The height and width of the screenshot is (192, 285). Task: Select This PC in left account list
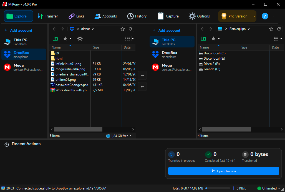click(x=24, y=42)
